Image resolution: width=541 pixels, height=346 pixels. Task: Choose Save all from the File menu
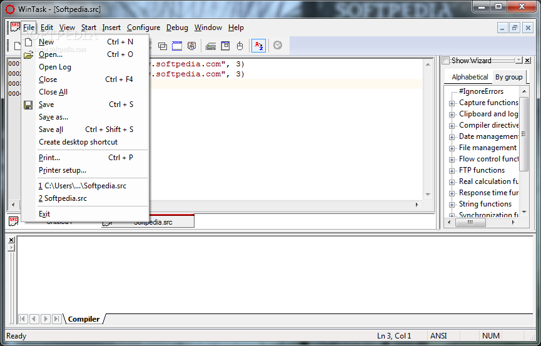tap(85, 130)
